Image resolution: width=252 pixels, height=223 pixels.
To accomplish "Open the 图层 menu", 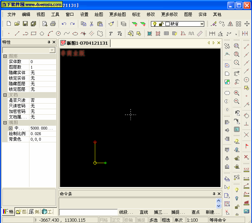I will click(188, 15).
